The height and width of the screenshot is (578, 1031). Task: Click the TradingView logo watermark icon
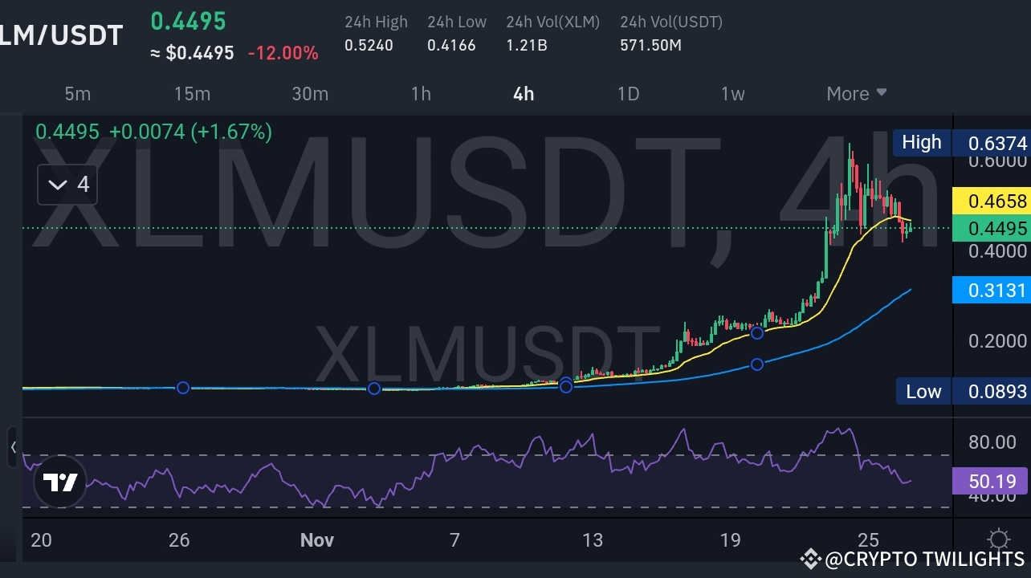click(x=60, y=482)
